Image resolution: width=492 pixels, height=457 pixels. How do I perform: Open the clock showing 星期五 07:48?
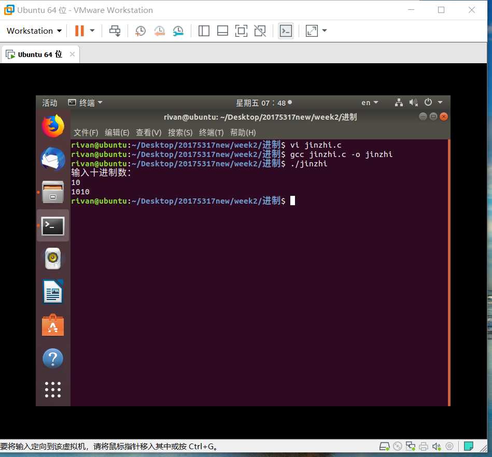pyautogui.click(x=263, y=103)
